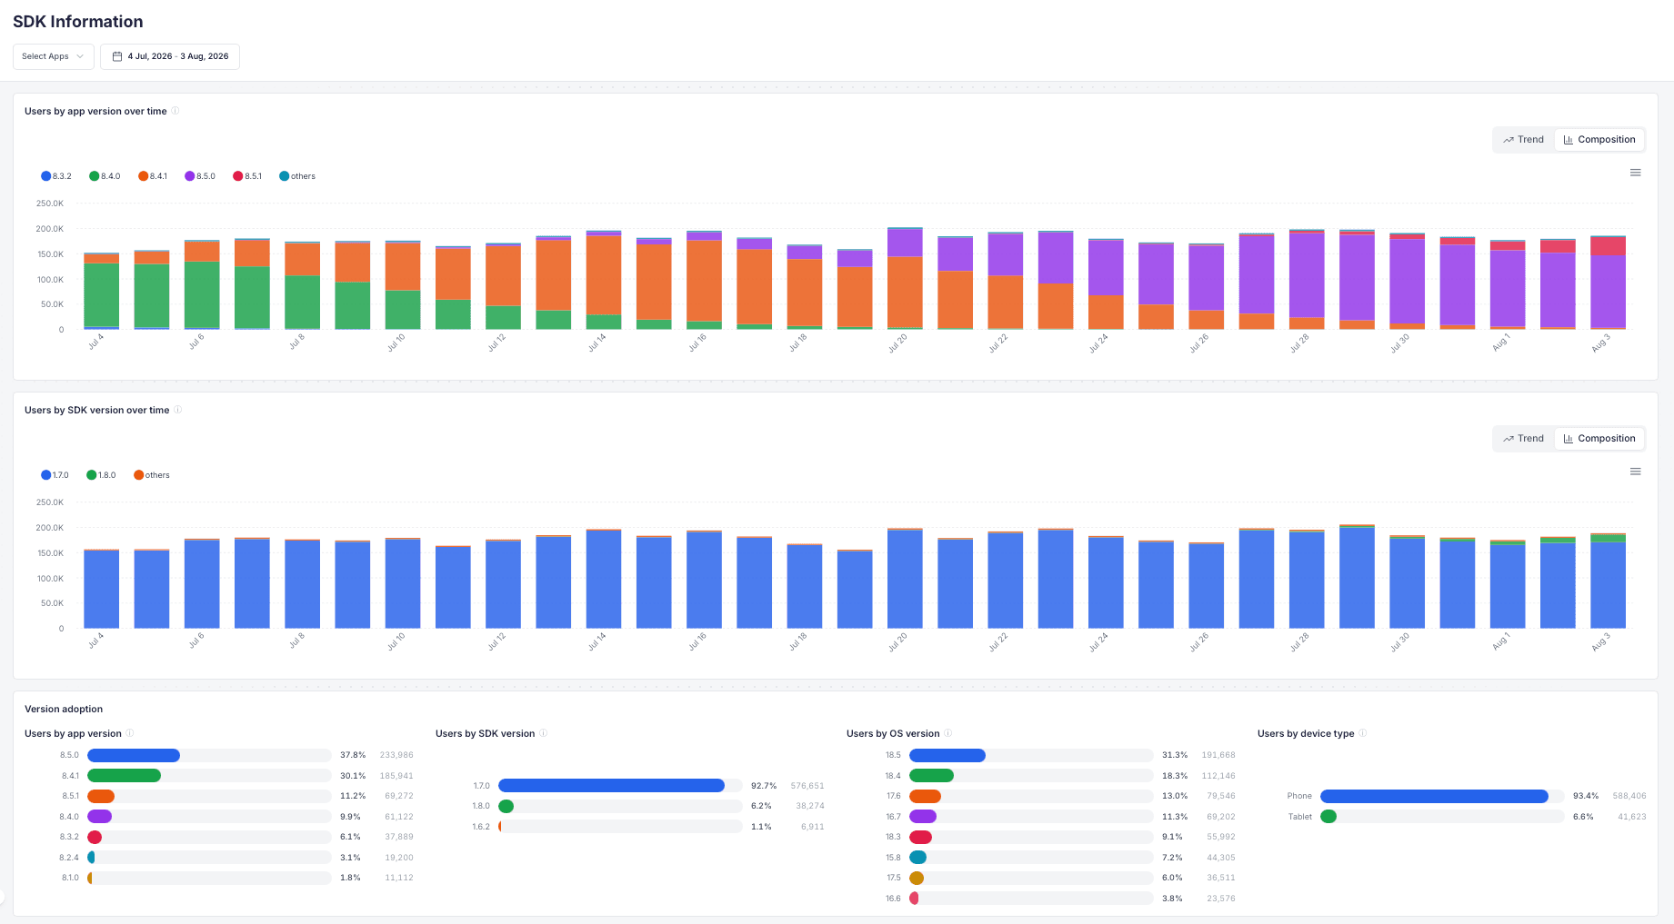
Task: Click the 18.5 OS version adoption bar
Action: 947,755
